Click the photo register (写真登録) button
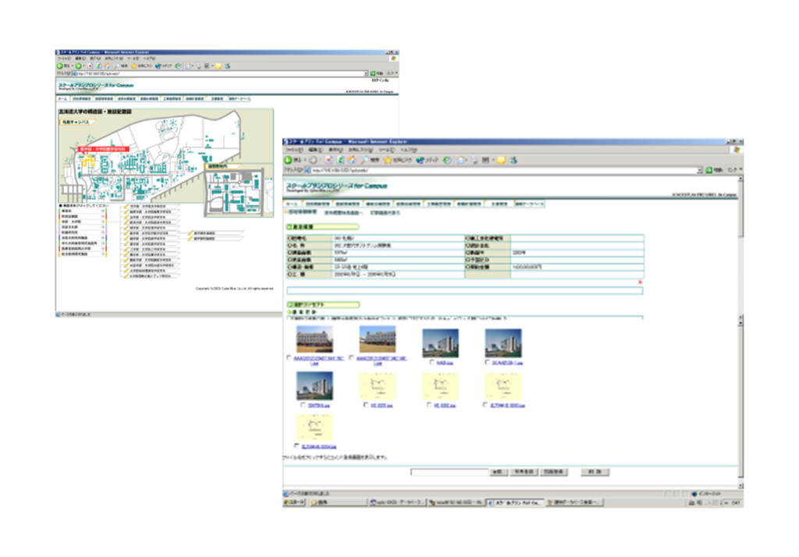The image size is (799, 557). pos(524,472)
